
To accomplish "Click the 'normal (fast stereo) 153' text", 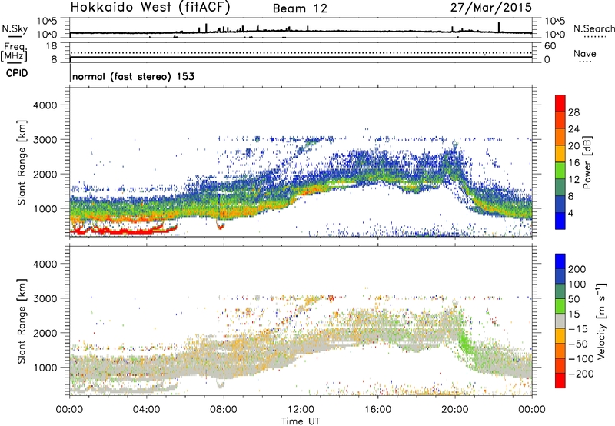I will (133, 76).
